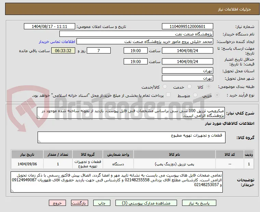
Task: Click the واحد شمارش column header
Action: (118, 154)
